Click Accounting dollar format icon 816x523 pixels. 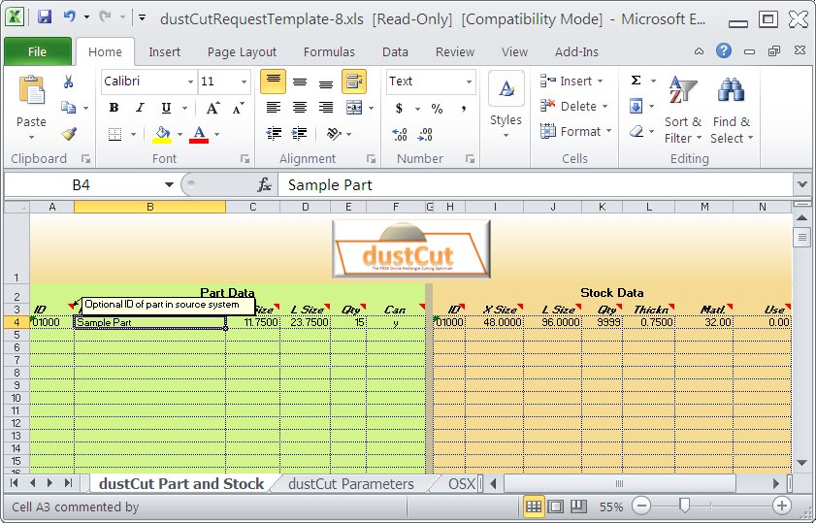(399, 109)
